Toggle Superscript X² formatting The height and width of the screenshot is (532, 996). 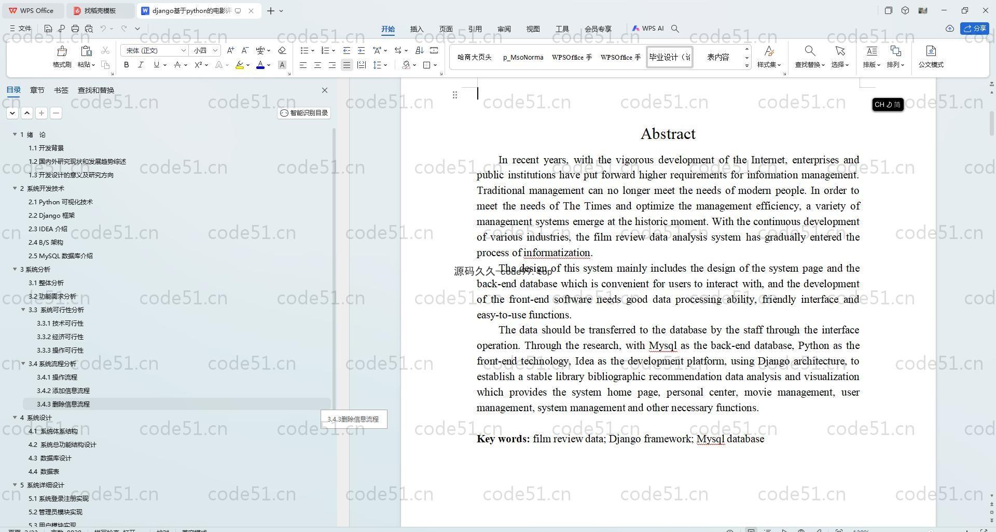(x=198, y=65)
